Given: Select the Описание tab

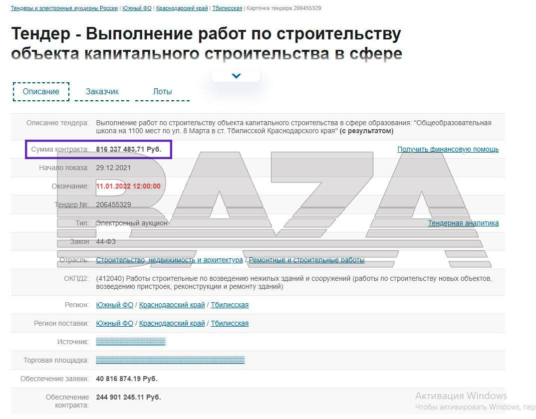Looking at the screenshot, I should [x=41, y=92].
